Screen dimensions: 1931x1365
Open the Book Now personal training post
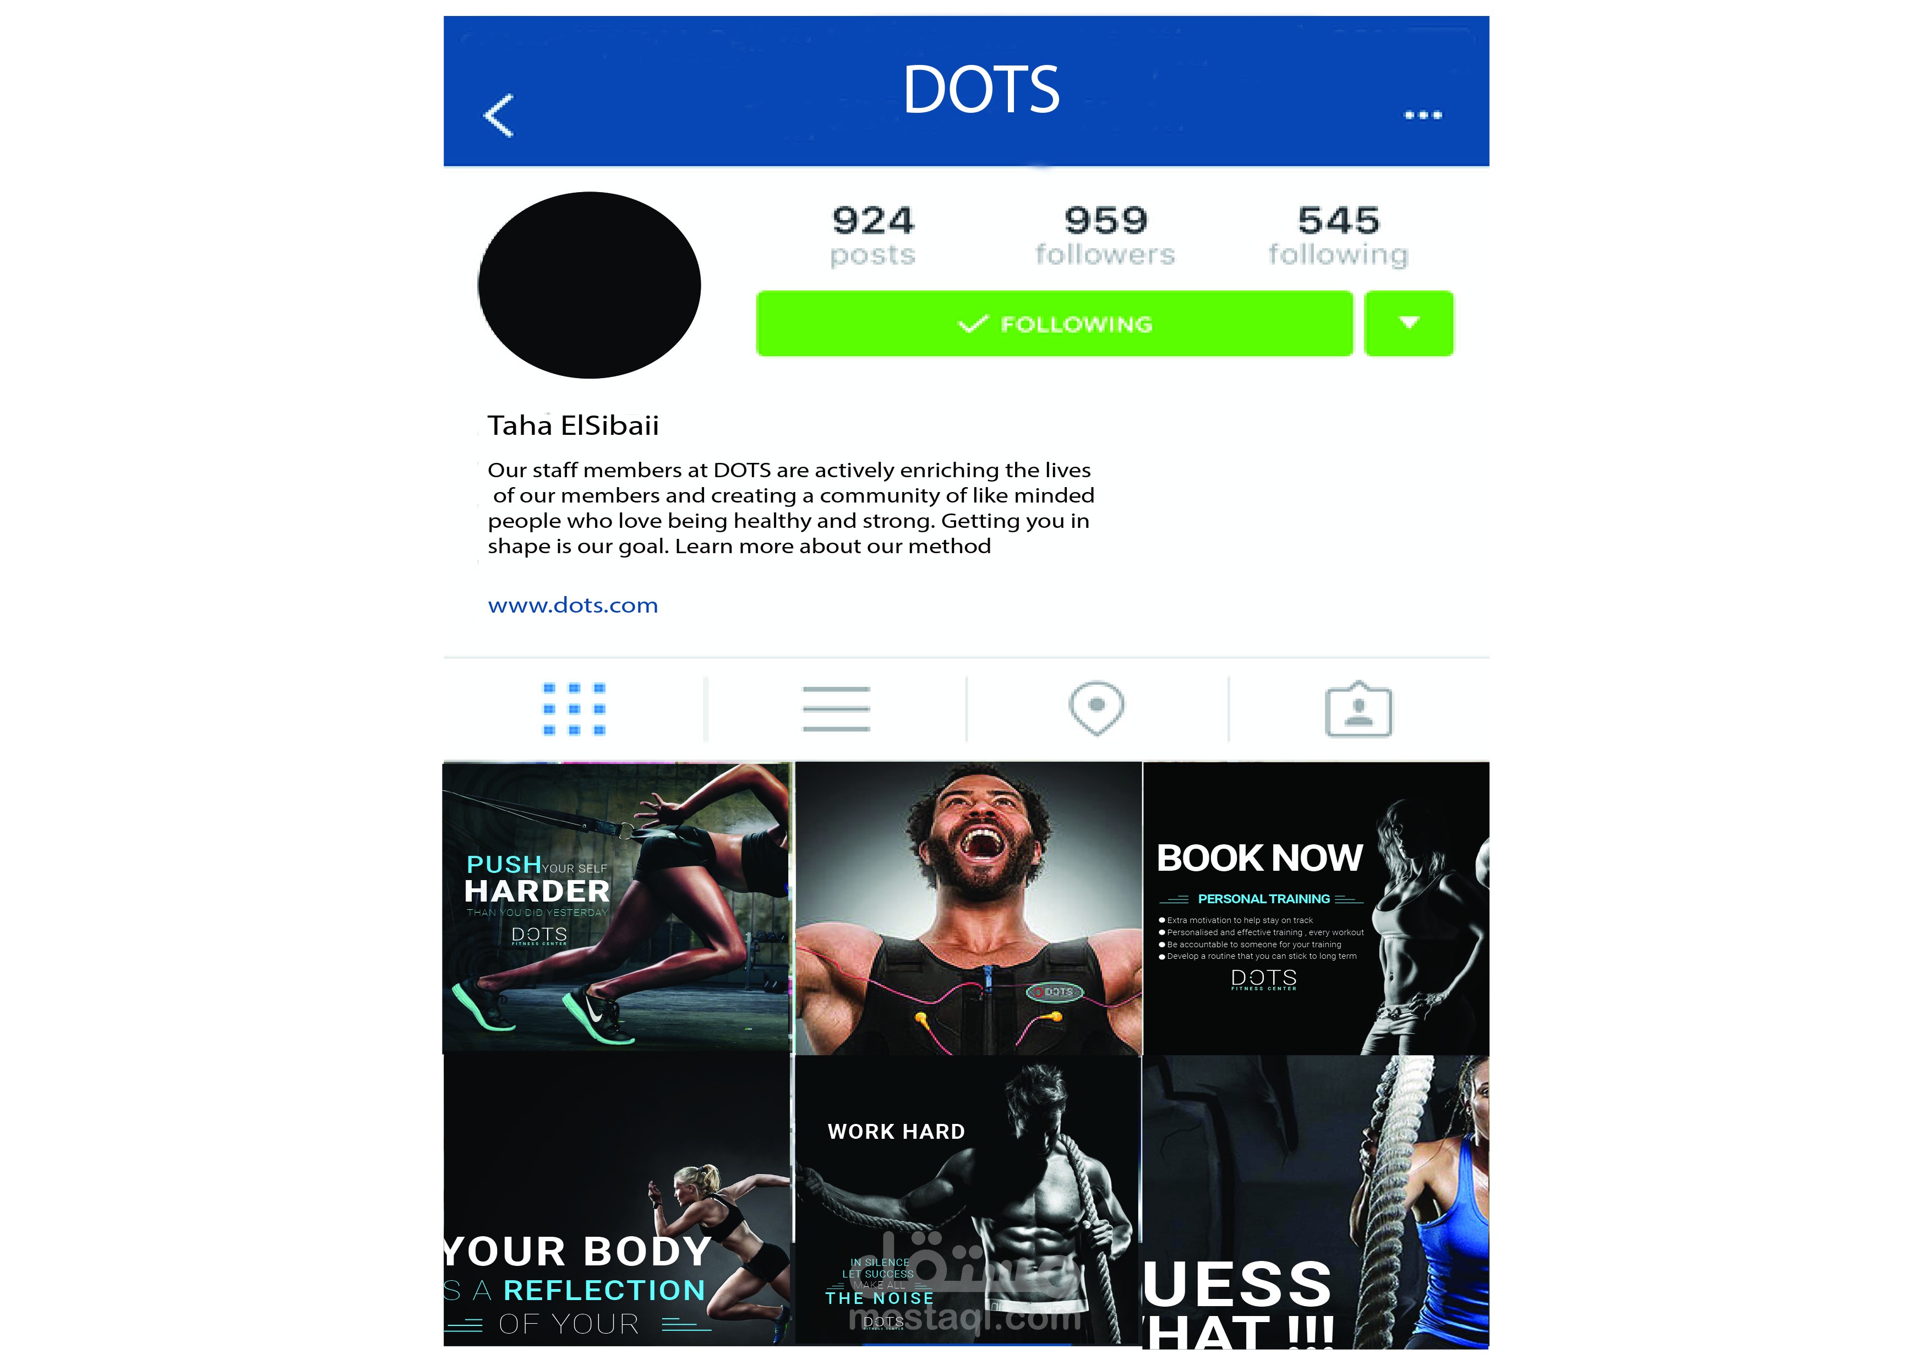1316,908
